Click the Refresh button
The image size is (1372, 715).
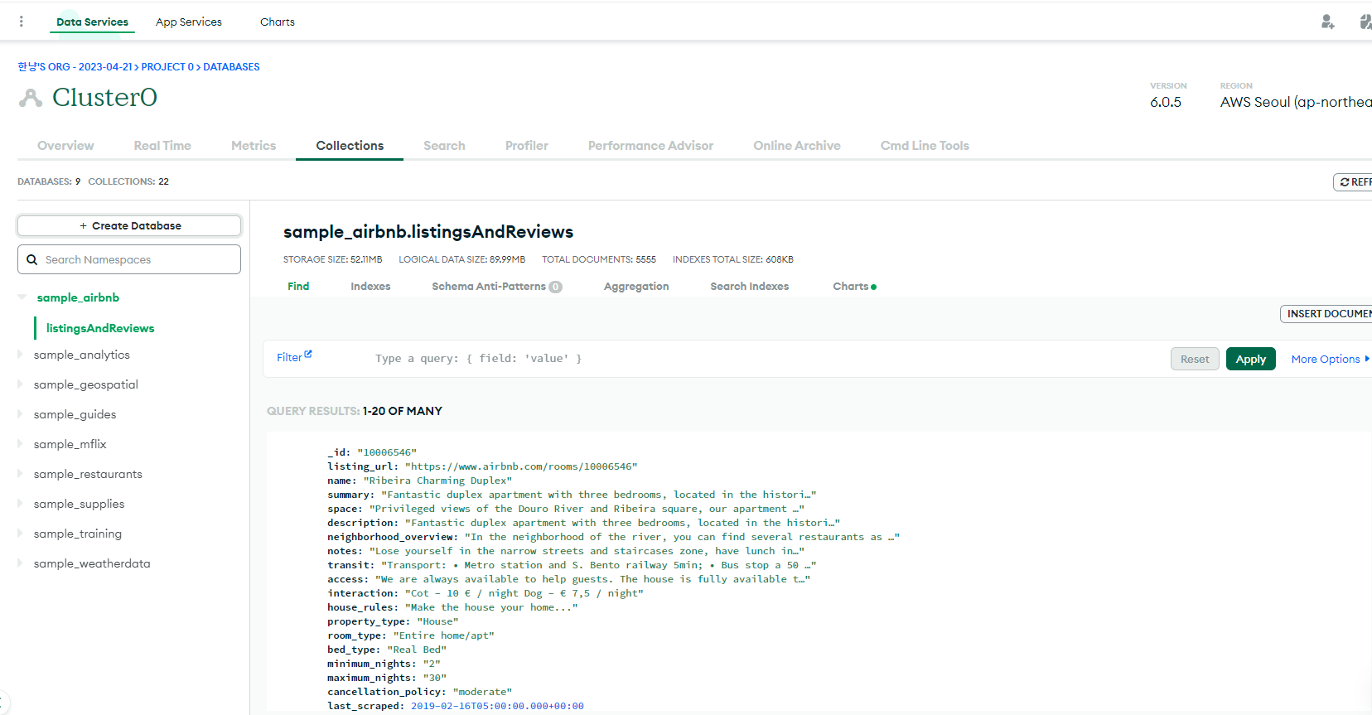pyautogui.click(x=1354, y=182)
